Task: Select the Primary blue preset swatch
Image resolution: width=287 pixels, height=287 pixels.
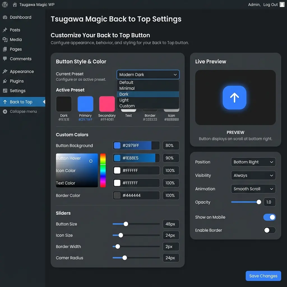Action: pos(85,104)
